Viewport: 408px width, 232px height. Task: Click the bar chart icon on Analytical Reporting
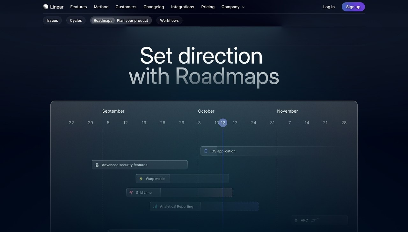155,207
